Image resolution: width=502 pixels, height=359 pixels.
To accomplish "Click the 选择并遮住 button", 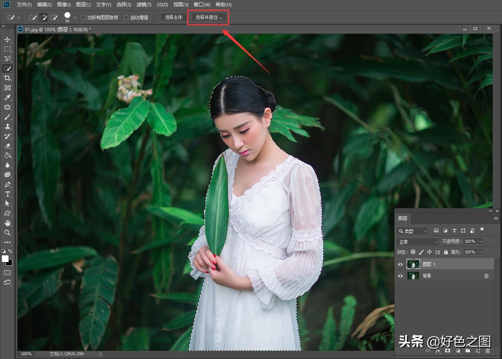I will (x=209, y=17).
